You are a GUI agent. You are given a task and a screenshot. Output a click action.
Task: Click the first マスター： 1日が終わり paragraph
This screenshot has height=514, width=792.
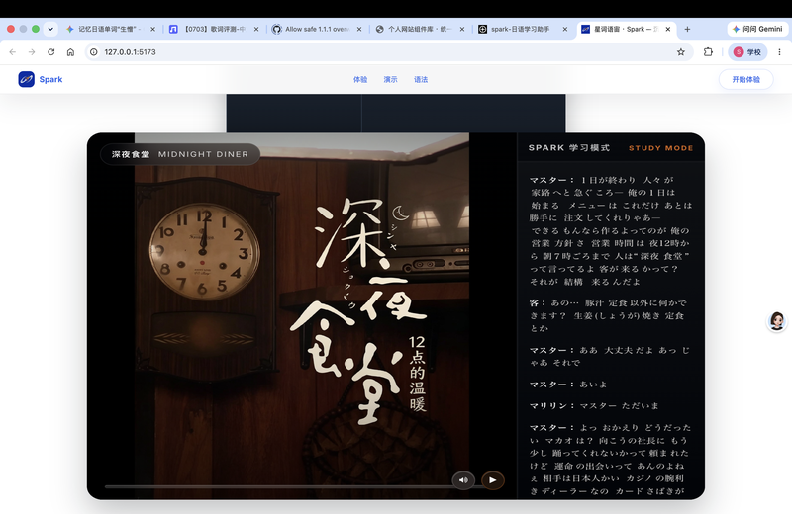610,231
